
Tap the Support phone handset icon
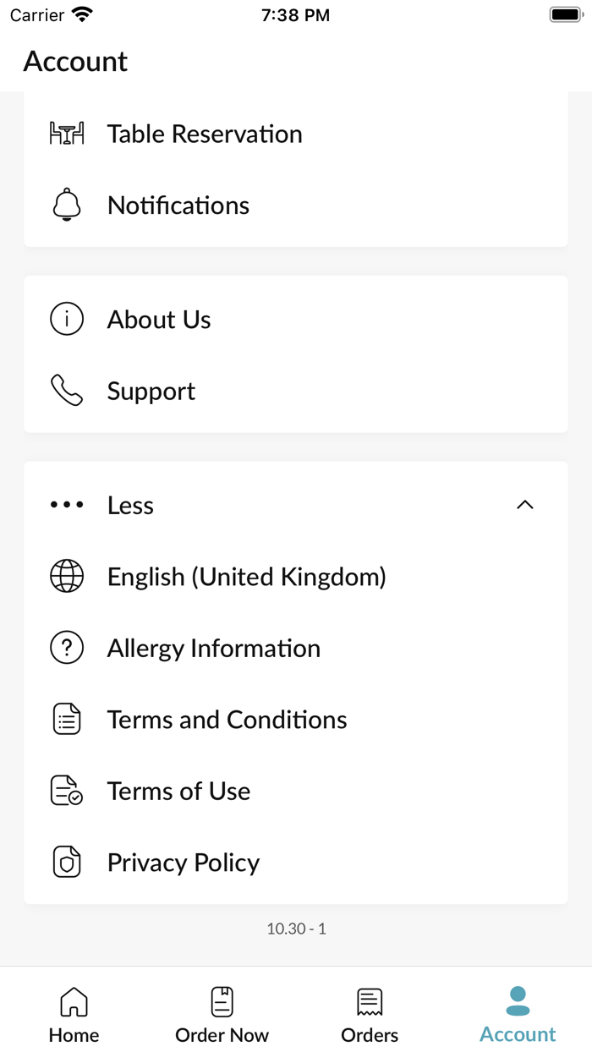click(x=67, y=391)
